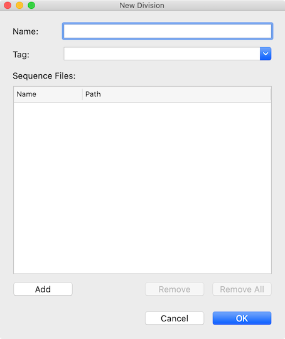
Task: Open the Tag dropdown arrow
Action: pos(266,53)
